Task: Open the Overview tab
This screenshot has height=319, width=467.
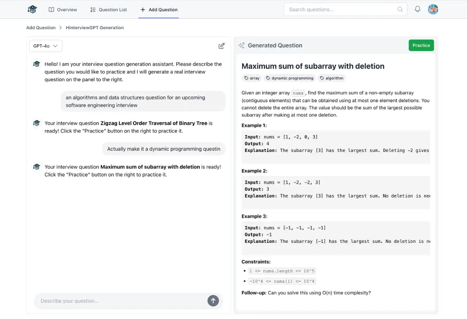Action: [63, 10]
